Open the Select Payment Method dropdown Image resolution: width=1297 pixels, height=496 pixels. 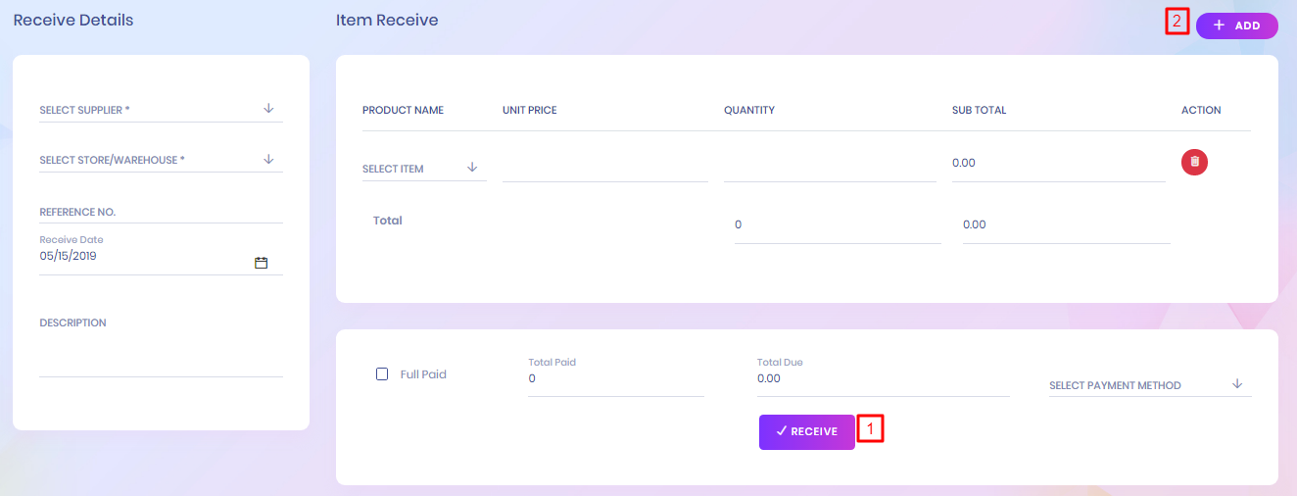(x=1136, y=385)
